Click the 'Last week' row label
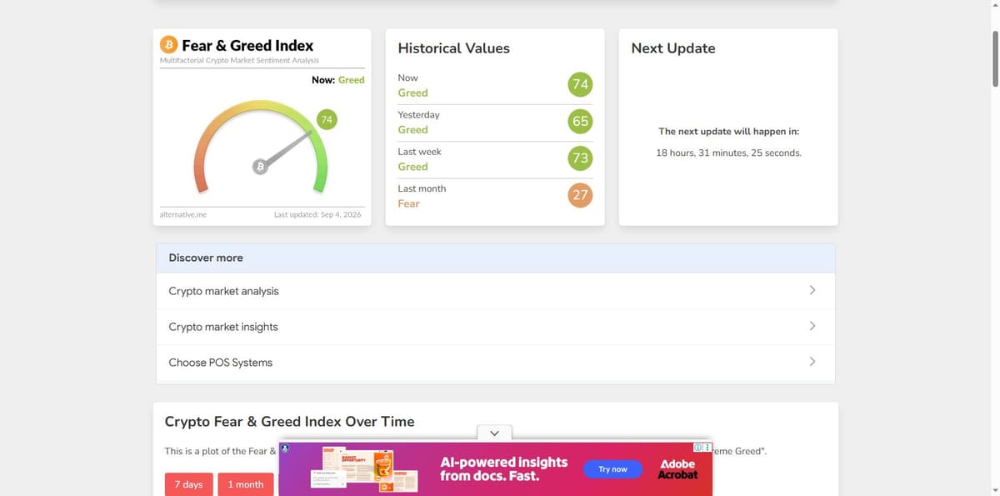 coord(420,152)
